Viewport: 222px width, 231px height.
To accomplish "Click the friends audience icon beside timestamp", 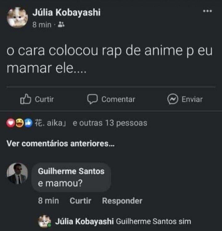I will 61,25.
